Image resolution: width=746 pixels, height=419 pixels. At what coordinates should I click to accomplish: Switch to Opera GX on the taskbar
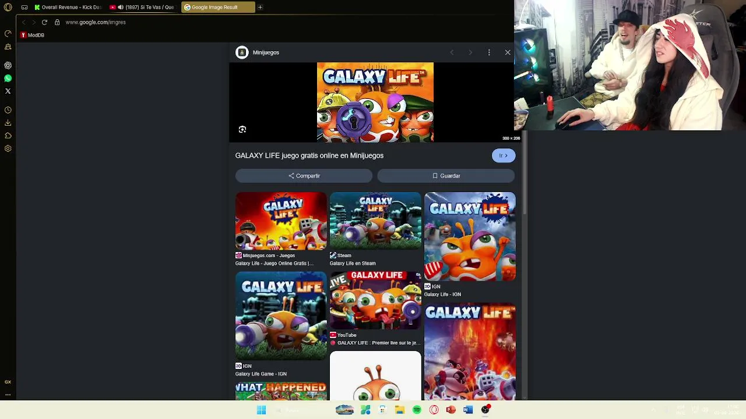434,410
